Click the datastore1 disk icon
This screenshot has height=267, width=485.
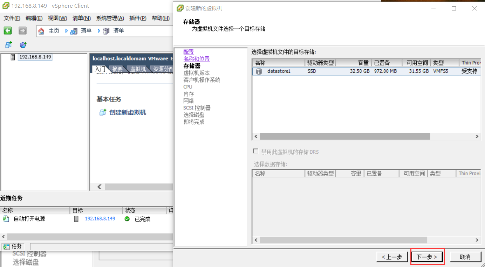pos(259,71)
